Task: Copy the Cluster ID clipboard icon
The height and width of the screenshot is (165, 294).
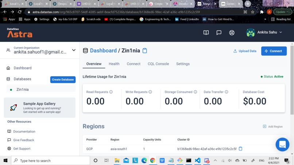Action: coord(240,149)
